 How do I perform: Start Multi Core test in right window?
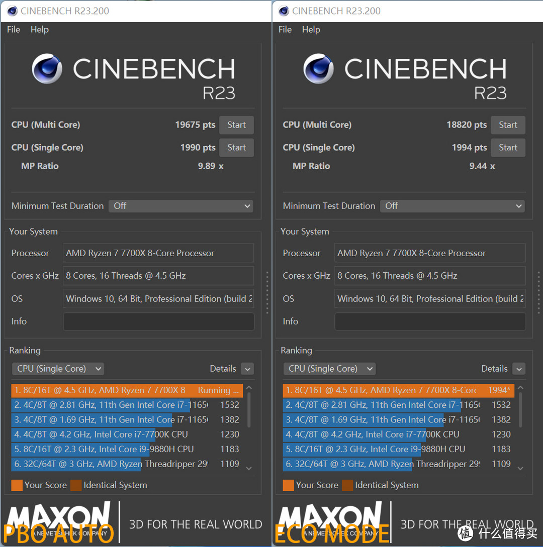508,125
